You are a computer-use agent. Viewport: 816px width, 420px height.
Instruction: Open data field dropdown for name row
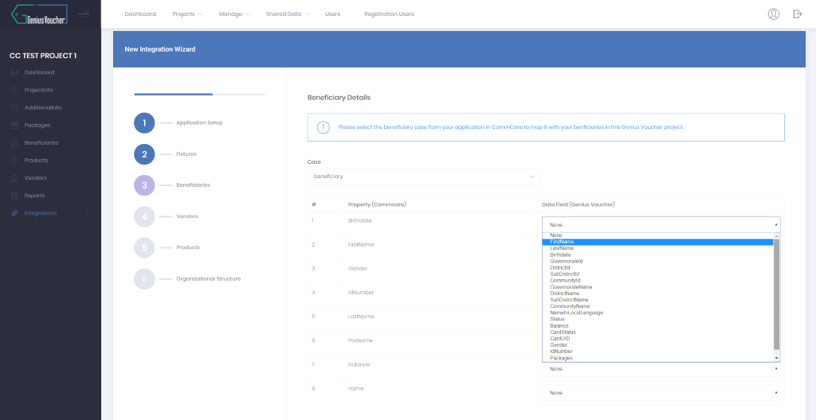pyautogui.click(x=661, y=392)
